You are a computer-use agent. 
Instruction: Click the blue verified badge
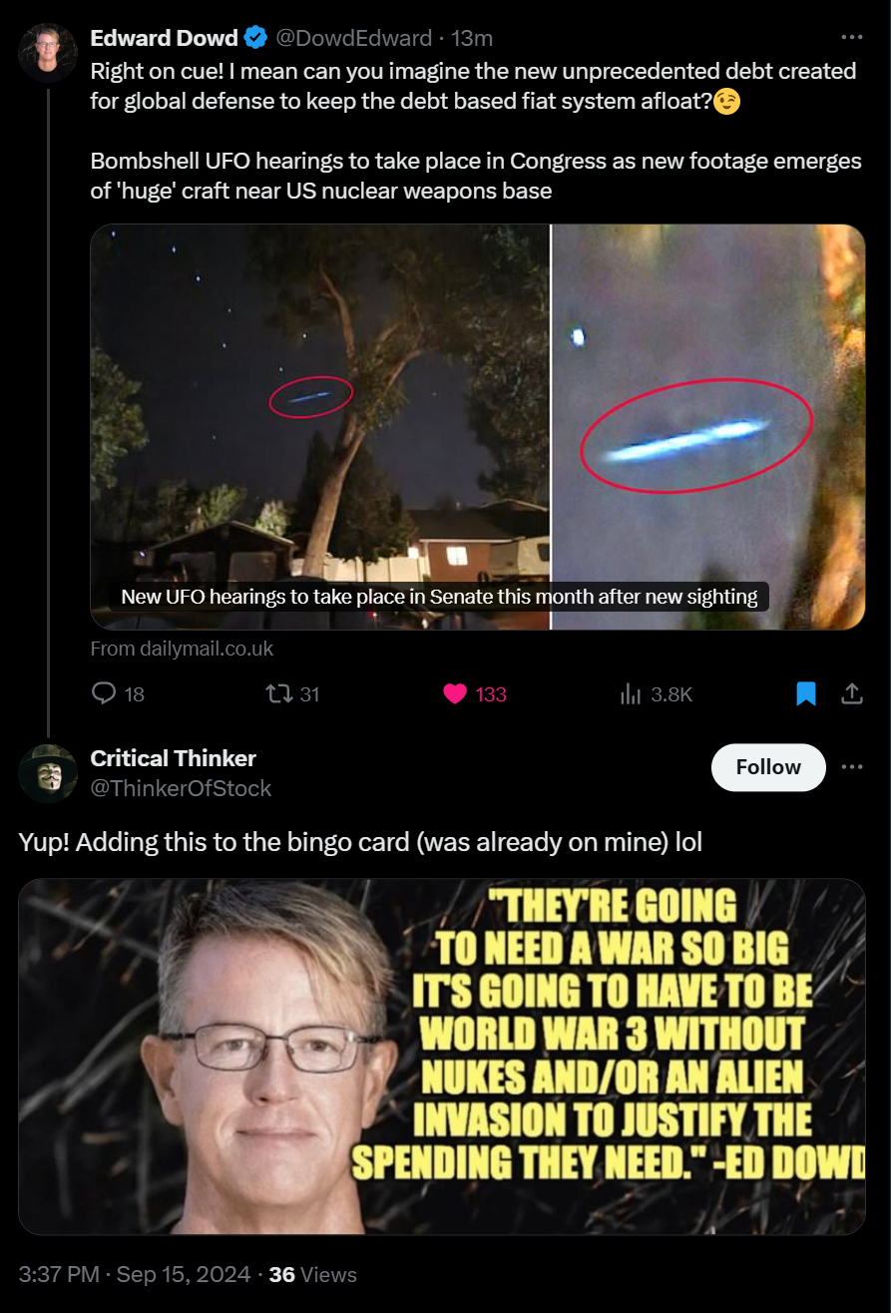255,38
